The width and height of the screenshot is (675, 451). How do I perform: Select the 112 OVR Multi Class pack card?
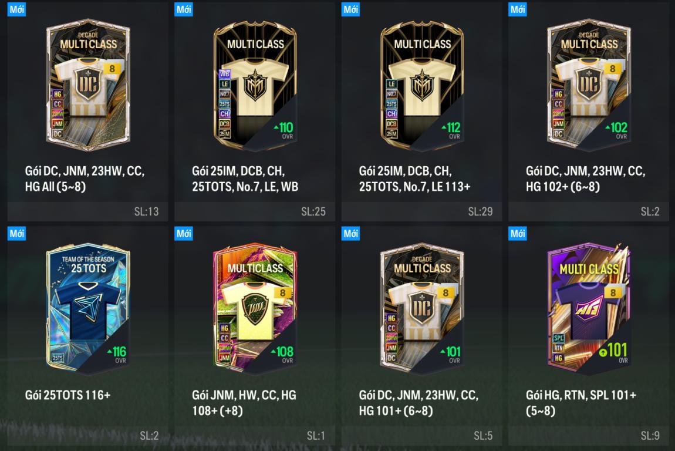tap(422, 85)
